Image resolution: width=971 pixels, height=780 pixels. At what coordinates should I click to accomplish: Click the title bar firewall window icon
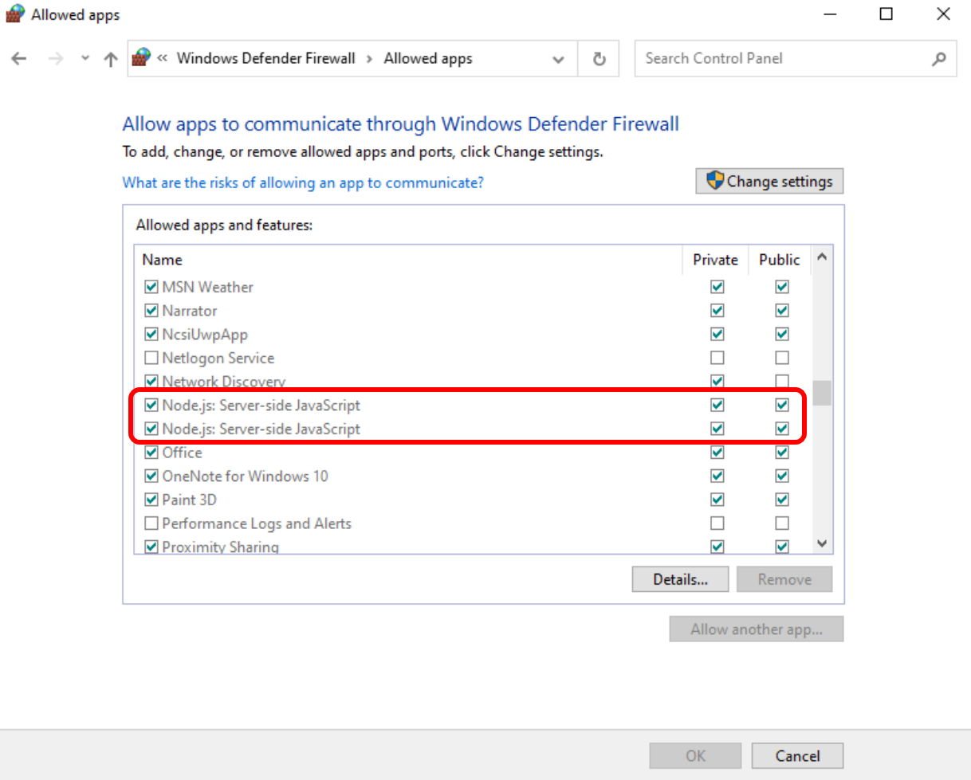(x=15, y=14)
